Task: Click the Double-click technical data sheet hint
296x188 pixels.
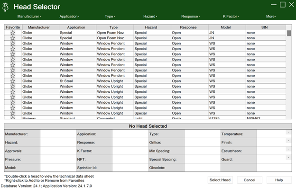Action: [x=49, y=176]
